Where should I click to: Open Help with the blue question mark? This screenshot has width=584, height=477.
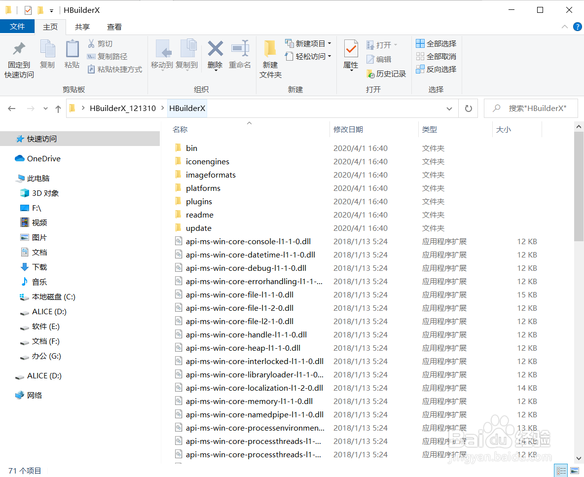click(x=577, y=27)
